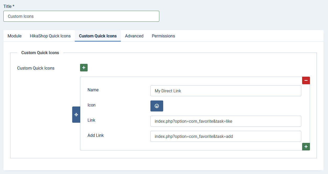Open the smiley icon picker button

point(157,106)
